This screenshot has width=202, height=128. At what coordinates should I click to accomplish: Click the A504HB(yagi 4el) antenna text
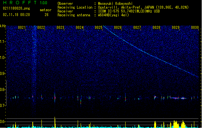coord(113,15)
